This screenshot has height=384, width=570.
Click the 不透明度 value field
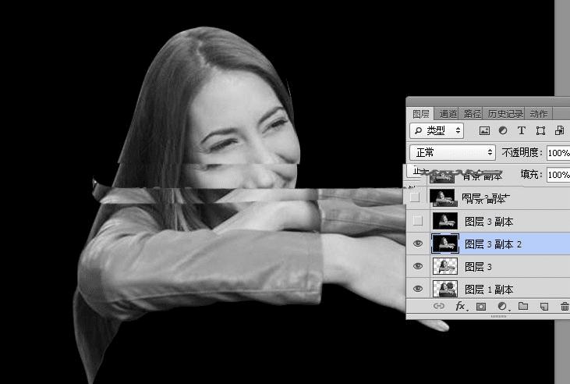click(x=558, y=153)
